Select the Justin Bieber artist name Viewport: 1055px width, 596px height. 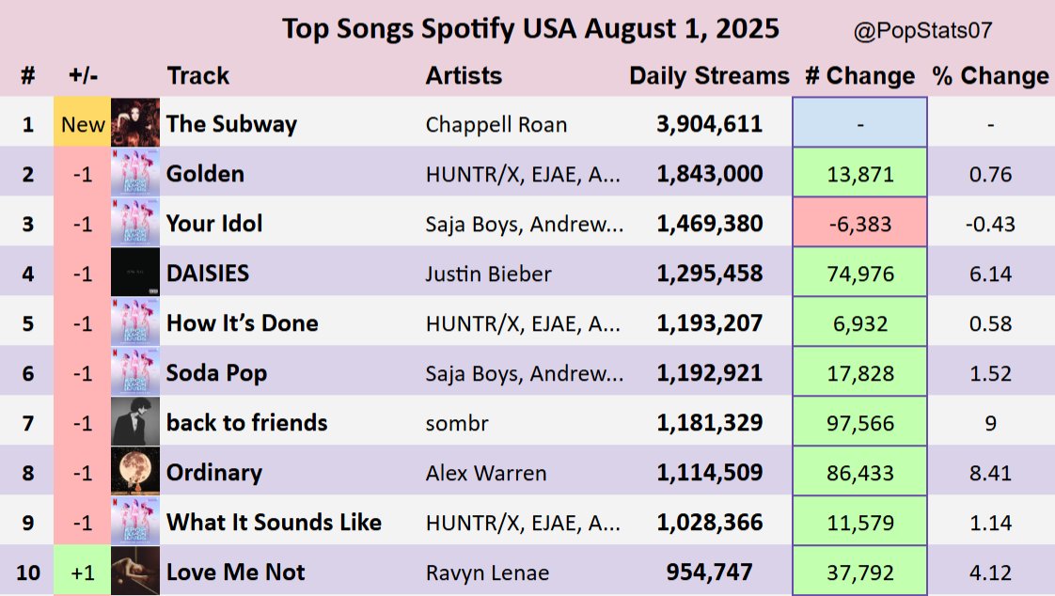488,274
